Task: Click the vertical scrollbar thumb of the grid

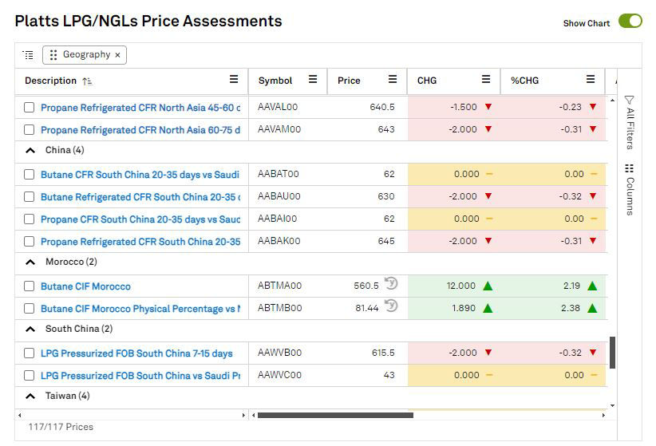Action: coord(612,352)
